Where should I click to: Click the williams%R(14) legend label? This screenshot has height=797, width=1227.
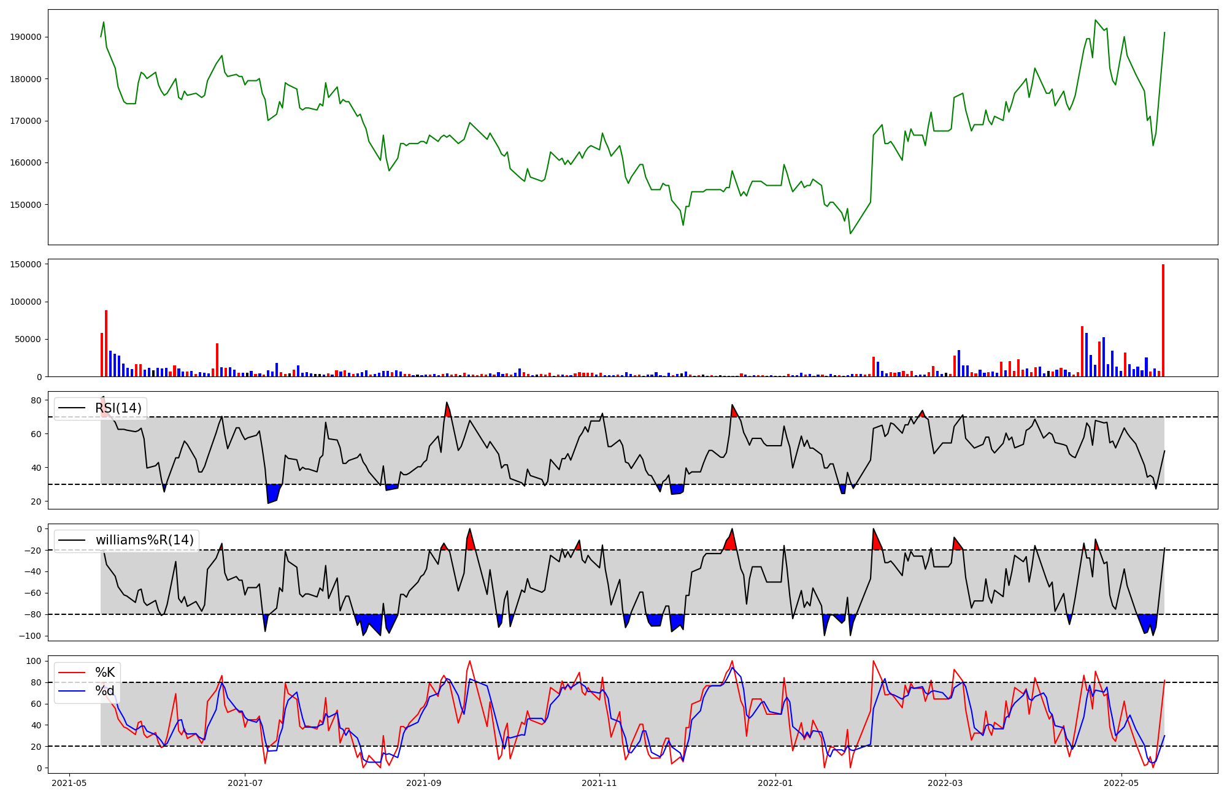tap(145, 540)
